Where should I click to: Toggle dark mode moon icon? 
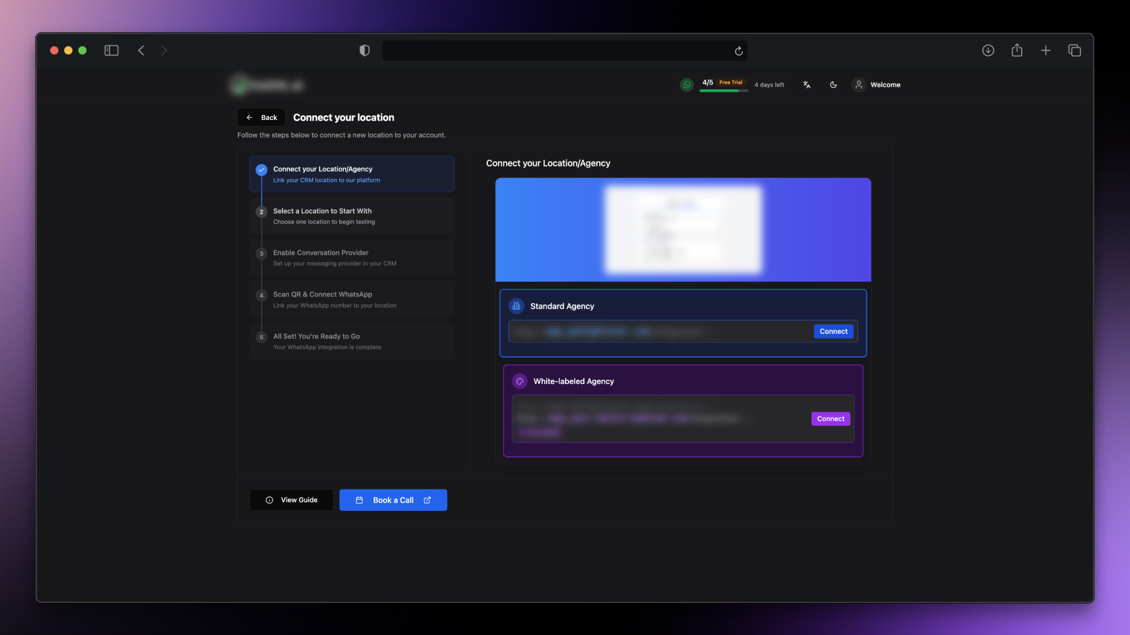pyautogui.click(x=833, y=85)
